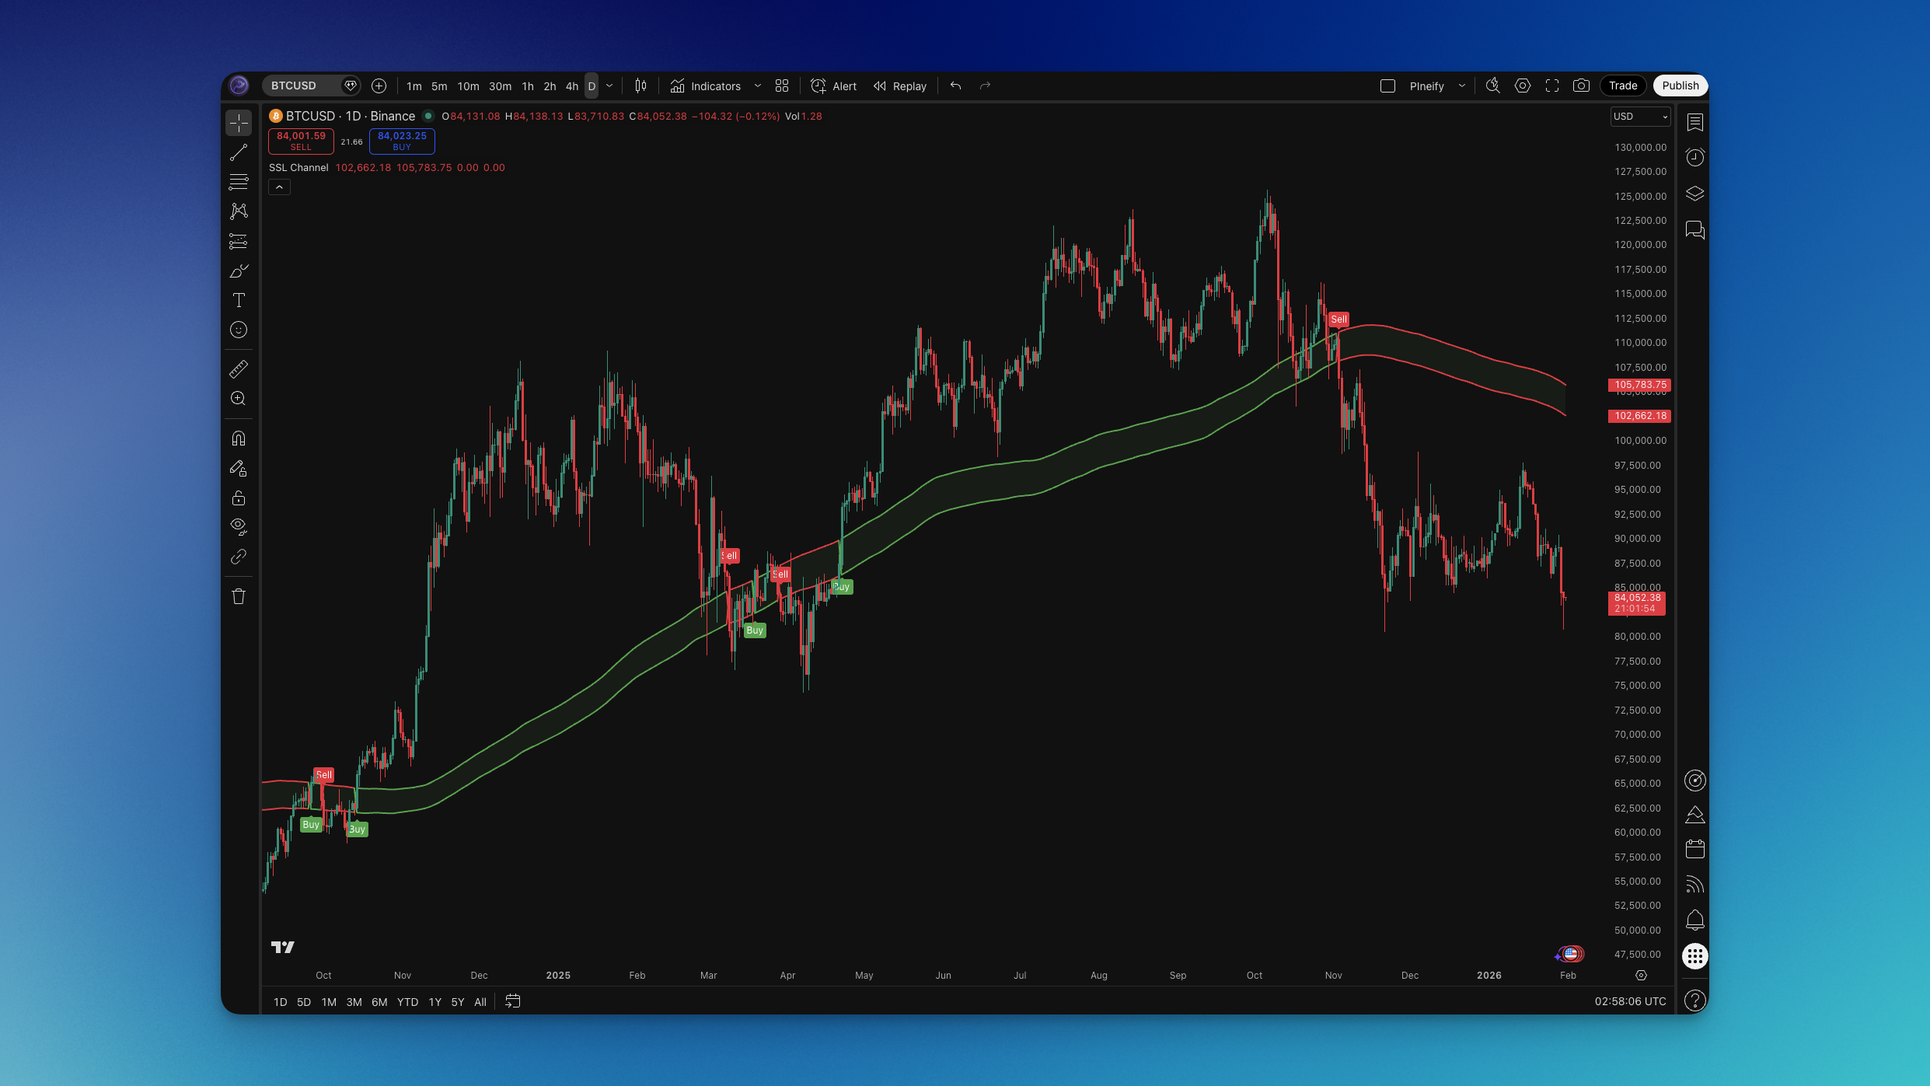Select the ruler Measure tool

pos(239,368)
